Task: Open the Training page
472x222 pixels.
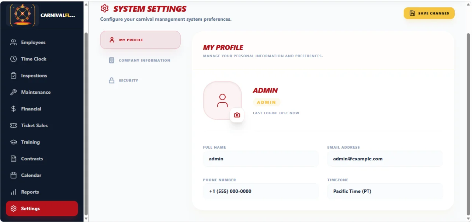Action: click(x=42, y=142)
